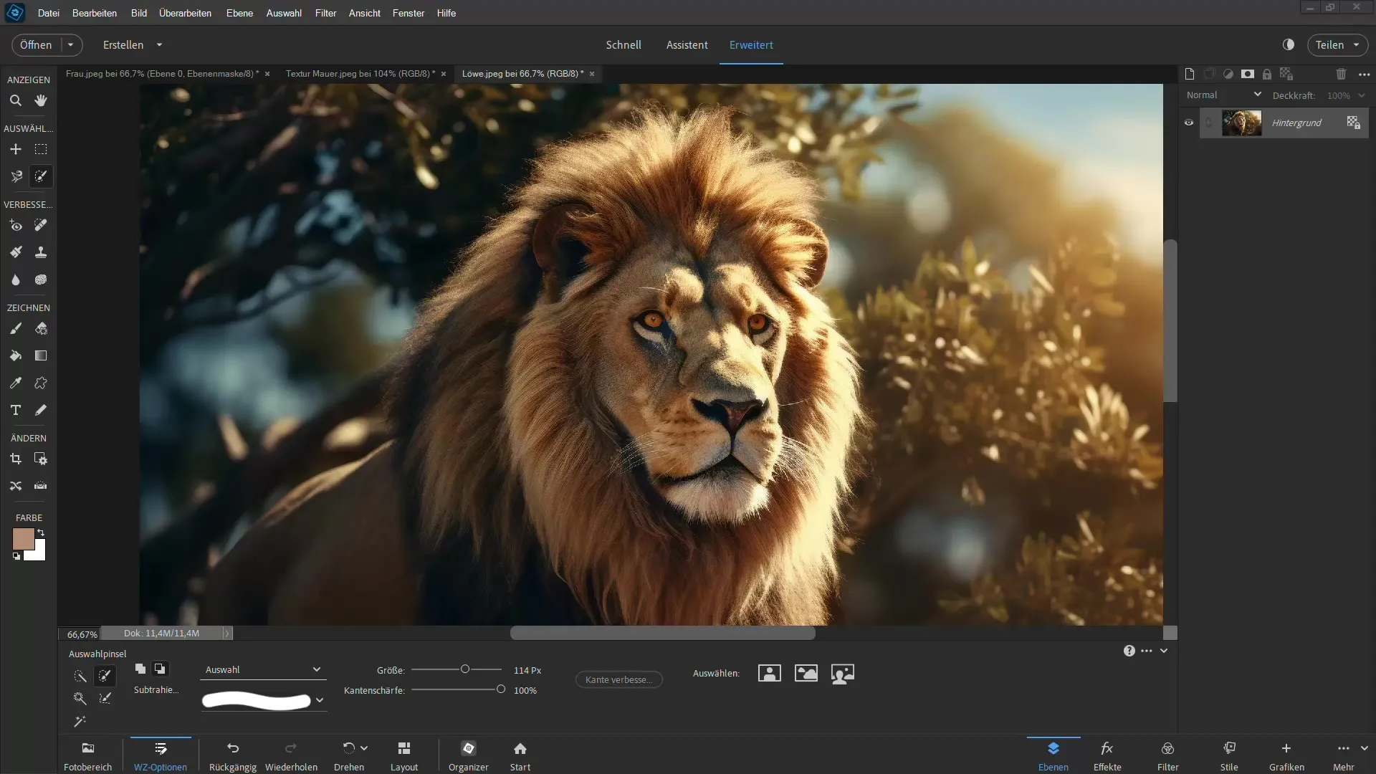Switch to Frau.jpeg tab
Viewport: 1376px width, 774px height.
163,73
